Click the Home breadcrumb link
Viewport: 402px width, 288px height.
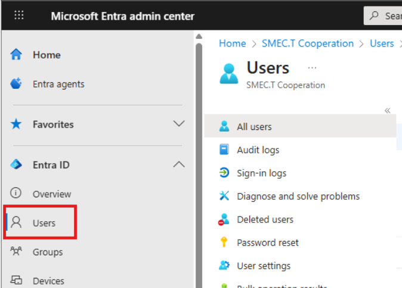click(232, 44)
